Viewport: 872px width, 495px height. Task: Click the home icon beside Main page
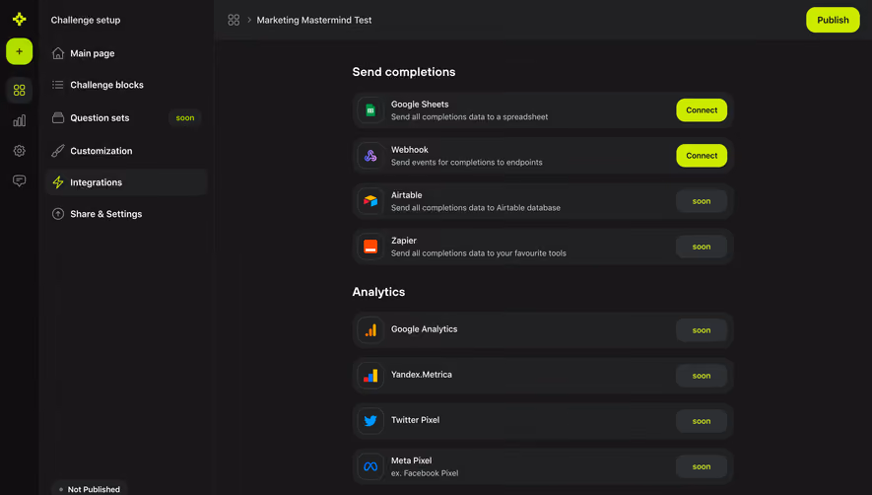coord(58,53)
